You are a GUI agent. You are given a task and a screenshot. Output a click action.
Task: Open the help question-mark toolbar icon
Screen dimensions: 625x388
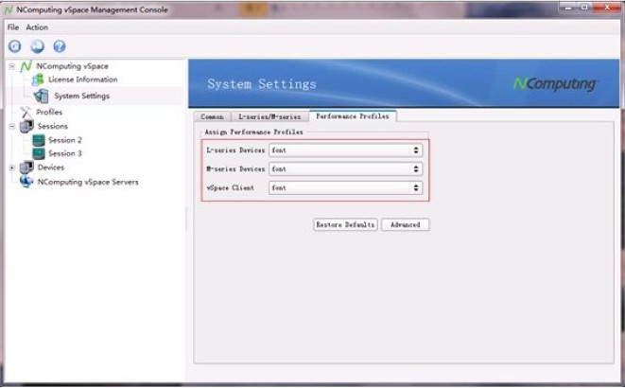tap(60, 46)
